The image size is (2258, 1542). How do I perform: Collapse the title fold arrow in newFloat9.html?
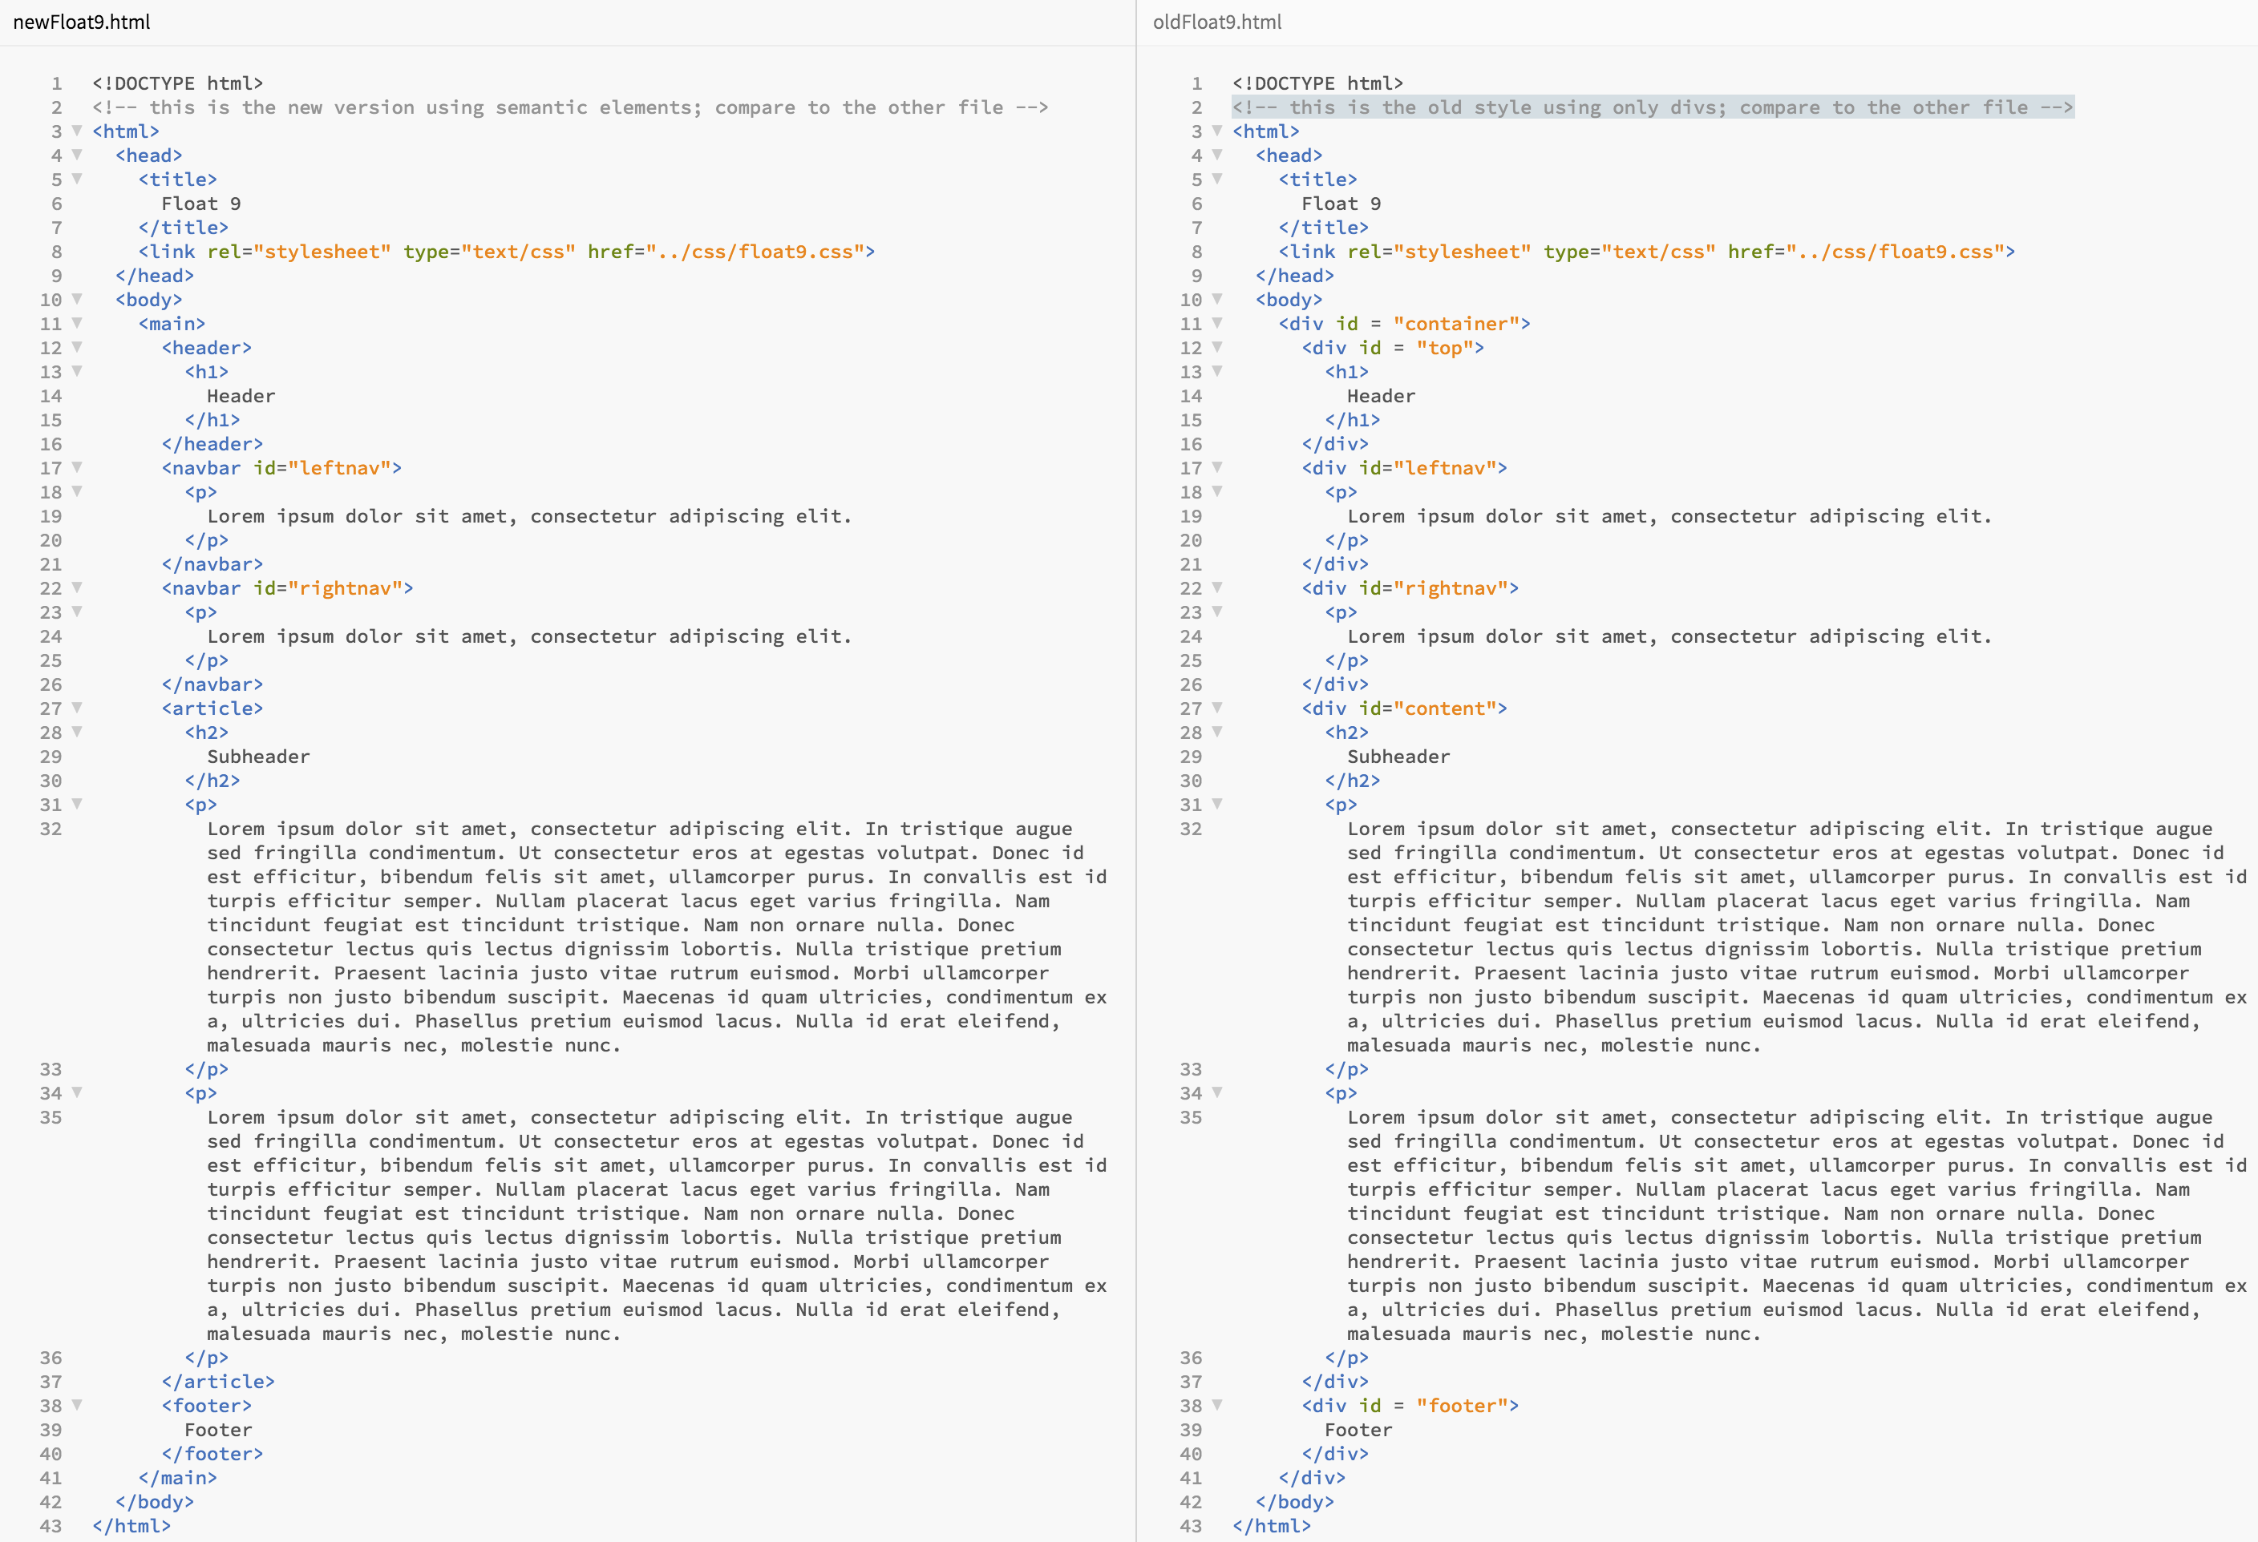point(77,179)
